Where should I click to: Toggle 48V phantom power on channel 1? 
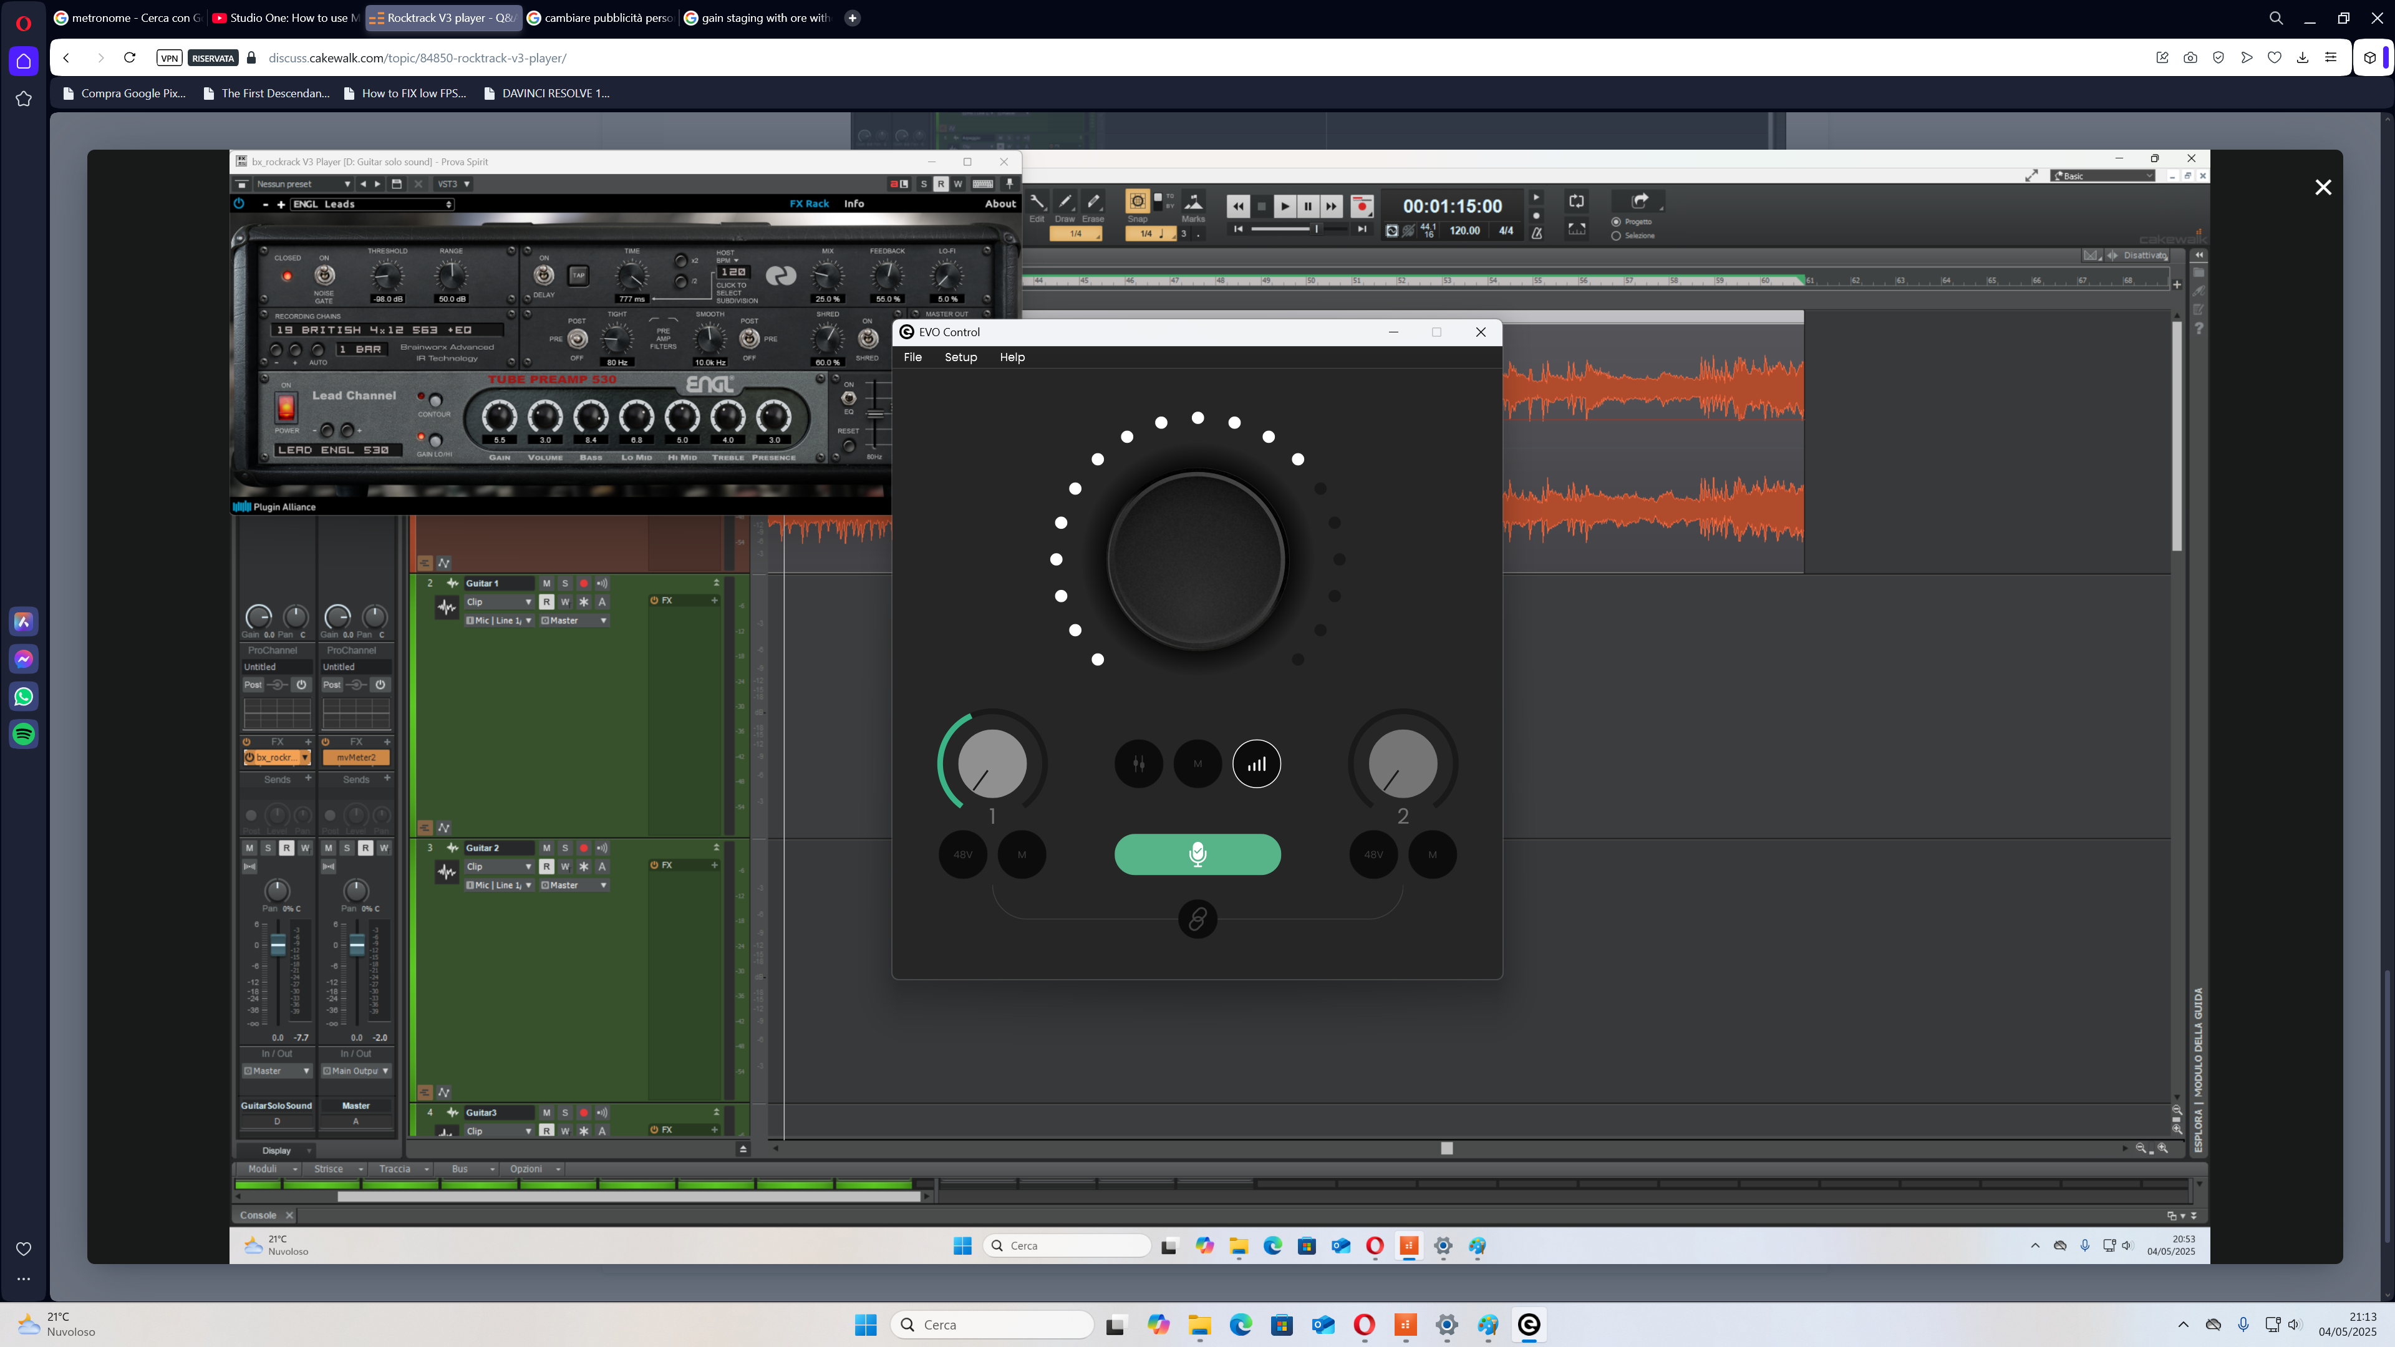tap(963, 854)
